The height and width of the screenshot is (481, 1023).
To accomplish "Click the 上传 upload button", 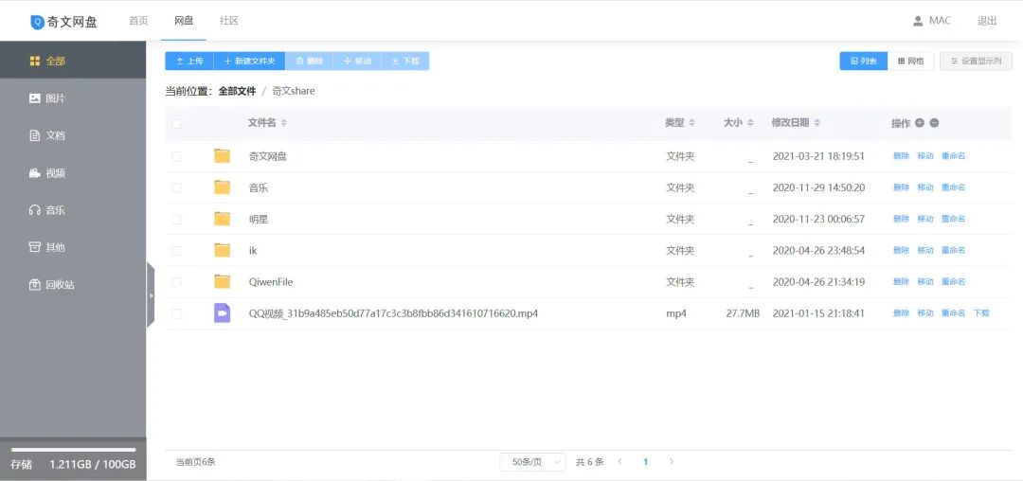I will coord(189,61).
